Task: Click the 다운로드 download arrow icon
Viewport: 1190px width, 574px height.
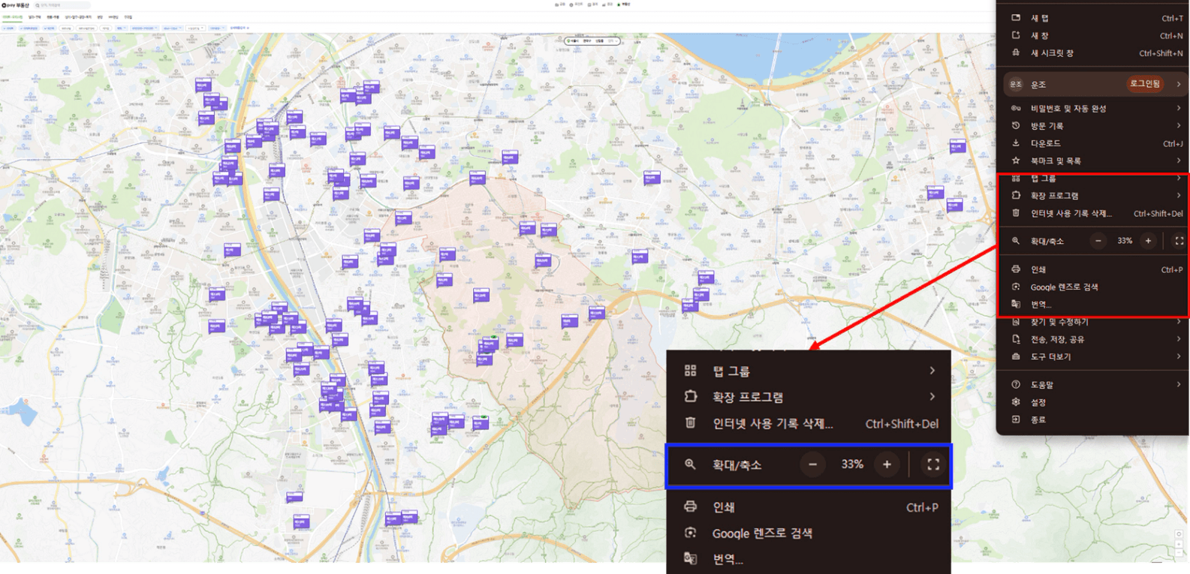Action: point(1016,143)
